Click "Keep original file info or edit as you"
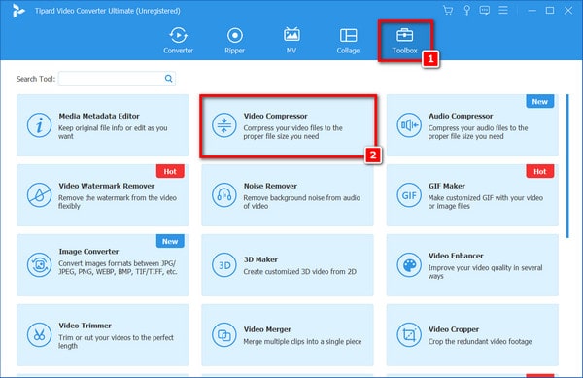This screenshot has width=583, height=378. tap(113, 128)
